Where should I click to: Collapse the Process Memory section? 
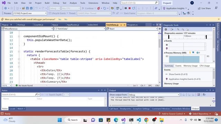tap(164, 53)
